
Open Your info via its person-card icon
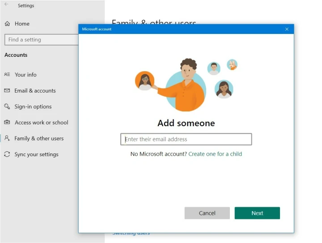pos(7,75)
